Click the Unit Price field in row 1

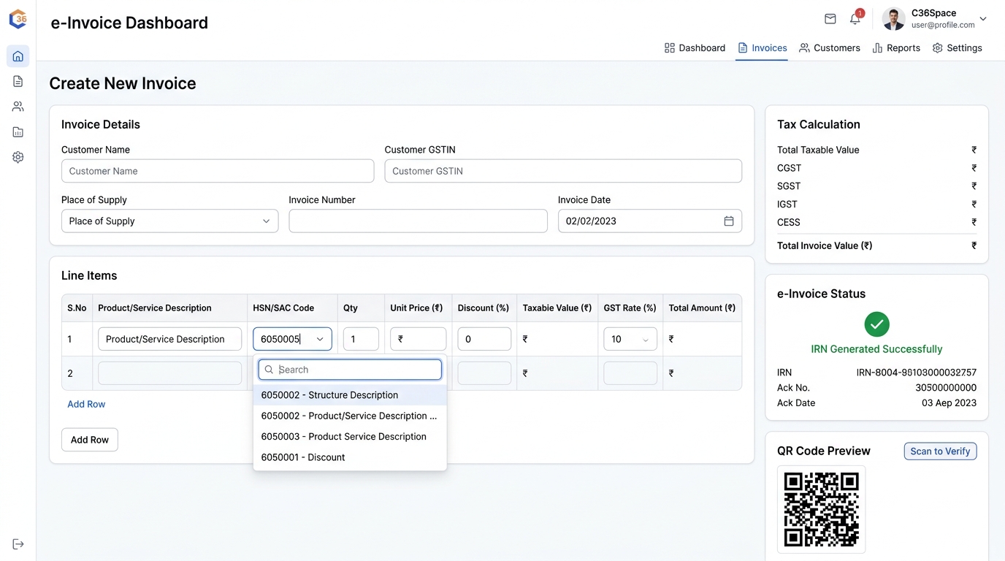coord(419,339)
